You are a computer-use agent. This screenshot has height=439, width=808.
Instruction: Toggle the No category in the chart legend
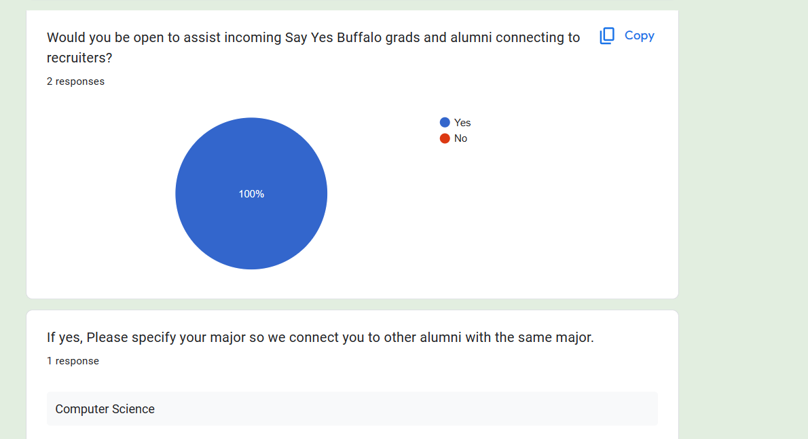pyautogui.click(x=454, y=138)
